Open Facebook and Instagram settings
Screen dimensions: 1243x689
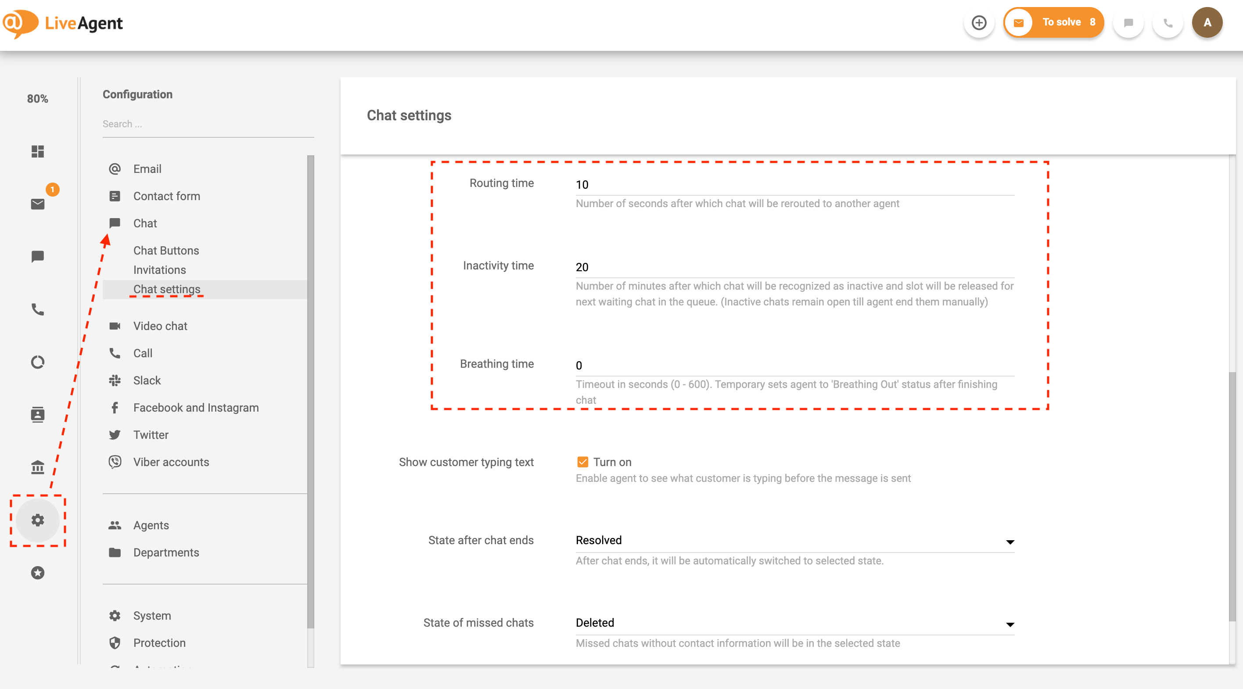[x=115, y=407]
